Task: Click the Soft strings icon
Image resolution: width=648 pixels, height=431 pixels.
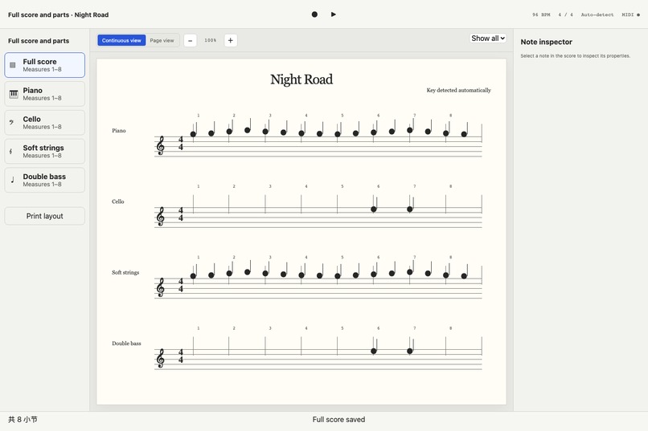Action: [11, 152]
